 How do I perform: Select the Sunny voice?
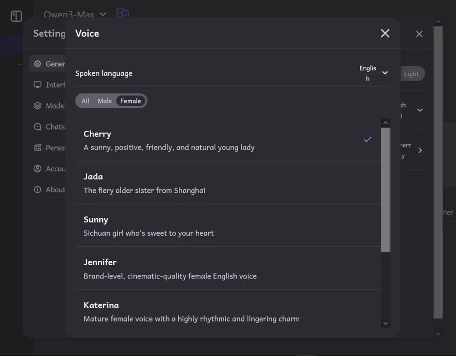pos(228,226)
